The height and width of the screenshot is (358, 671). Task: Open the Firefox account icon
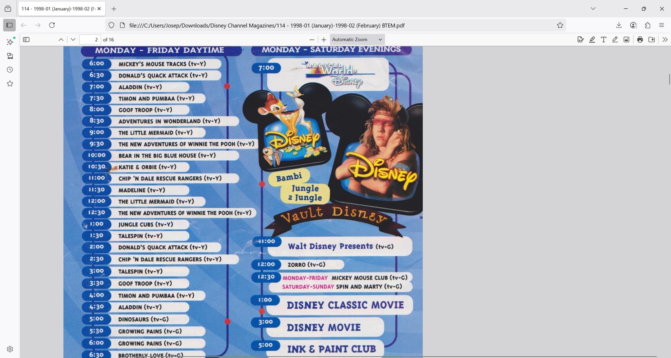point(633,25)
